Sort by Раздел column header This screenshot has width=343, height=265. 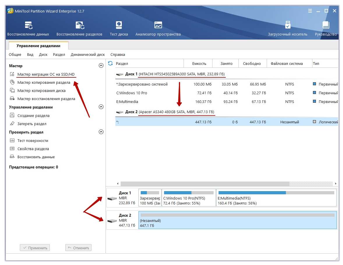pos(149,63)
